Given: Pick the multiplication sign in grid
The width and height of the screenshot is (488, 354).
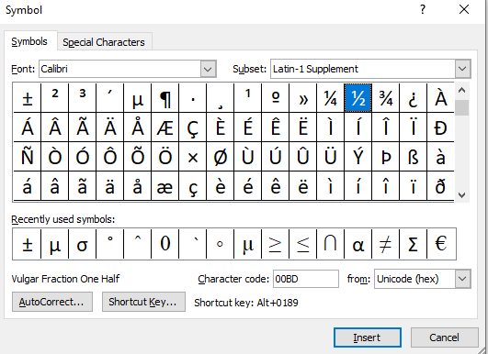Looking at the screenshot, I should tap(193, 157).
